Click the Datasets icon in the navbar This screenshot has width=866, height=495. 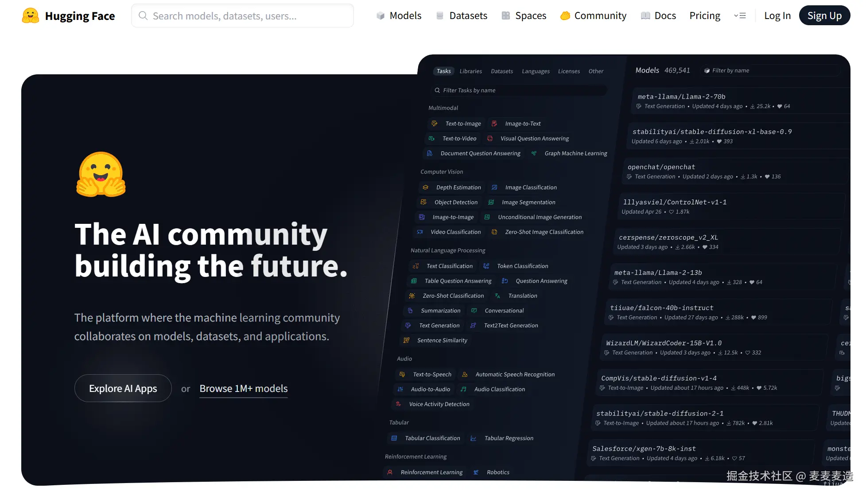click(439, 16)
